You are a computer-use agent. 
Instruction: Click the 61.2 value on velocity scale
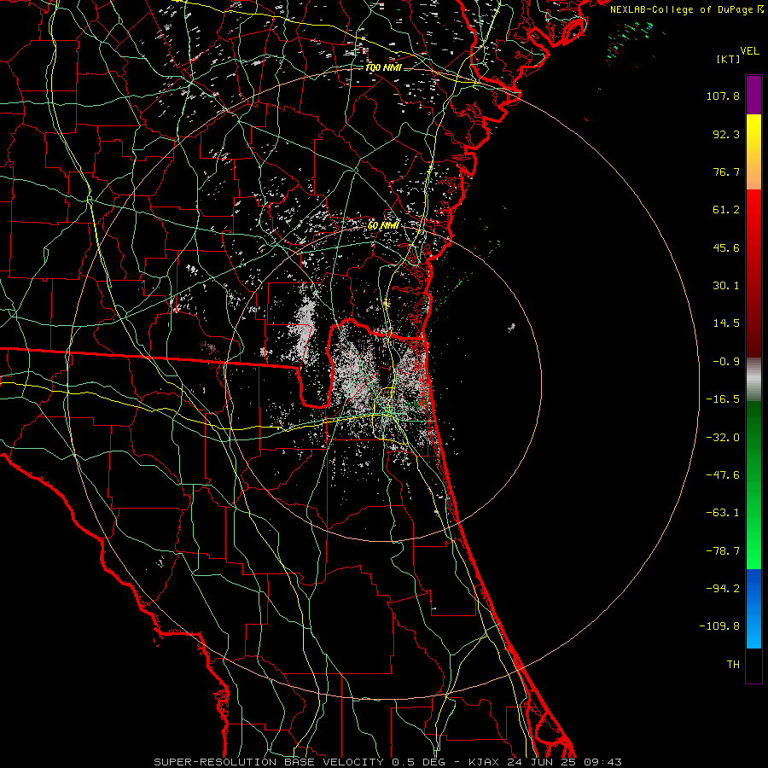click(x=726, y=210)
